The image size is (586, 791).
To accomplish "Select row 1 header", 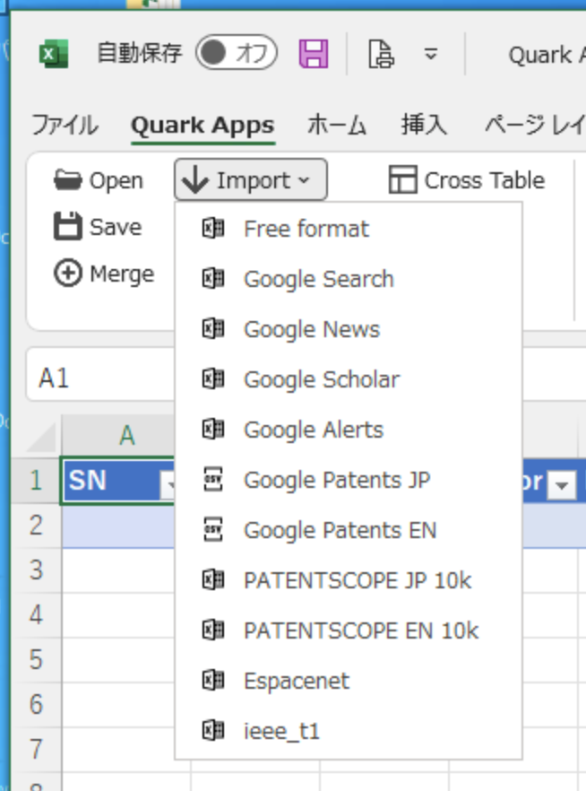I will point(35,480).
